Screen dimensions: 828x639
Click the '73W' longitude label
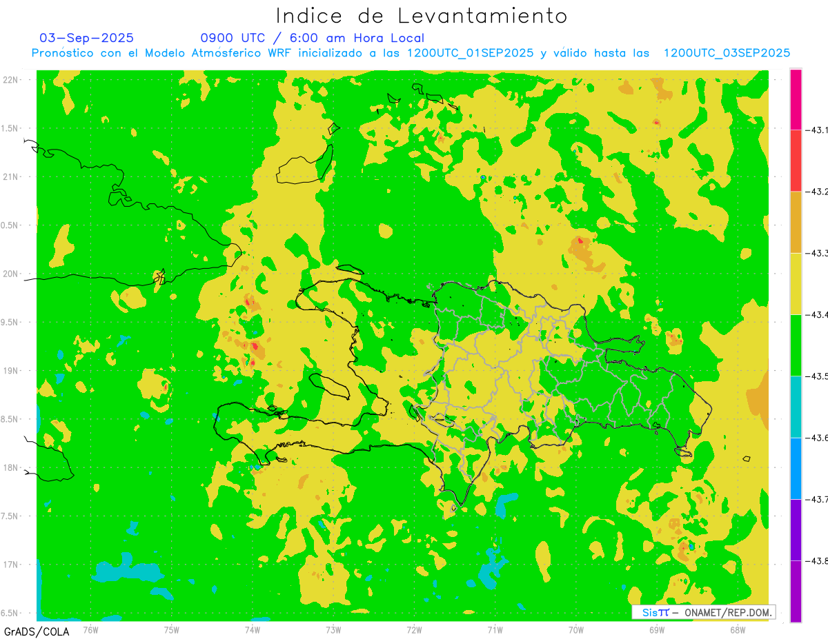pos(333,629)
